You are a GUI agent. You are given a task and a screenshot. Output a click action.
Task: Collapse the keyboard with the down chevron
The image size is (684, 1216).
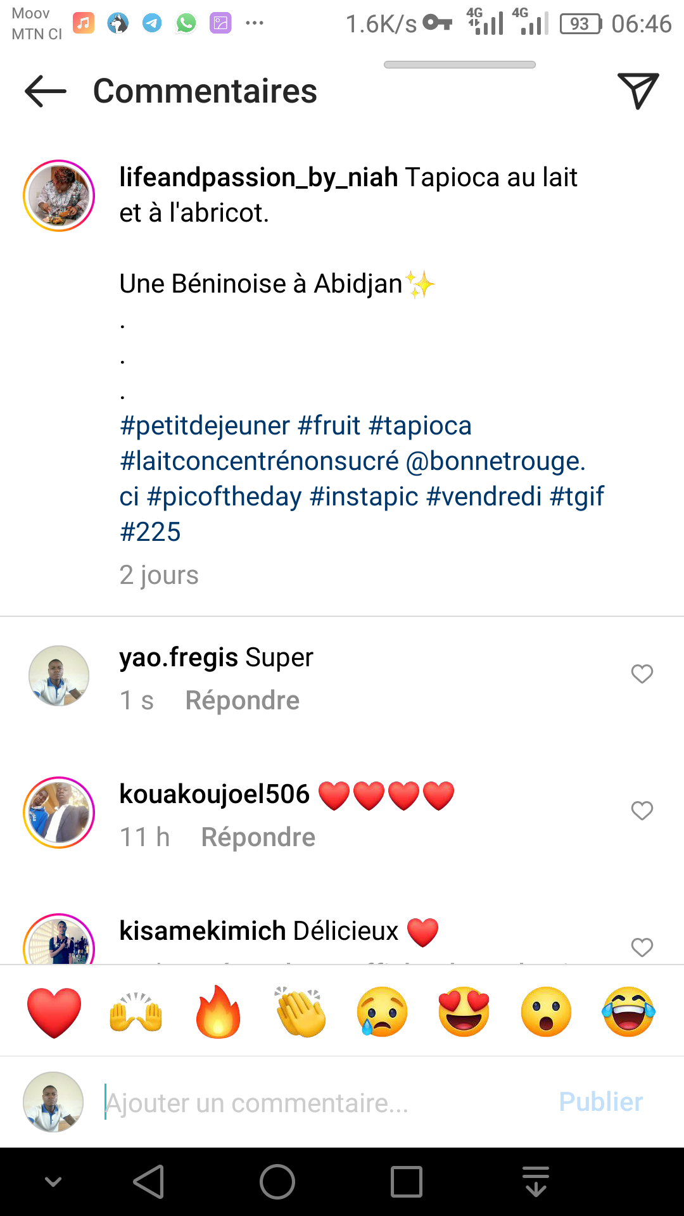point(53,1182)
